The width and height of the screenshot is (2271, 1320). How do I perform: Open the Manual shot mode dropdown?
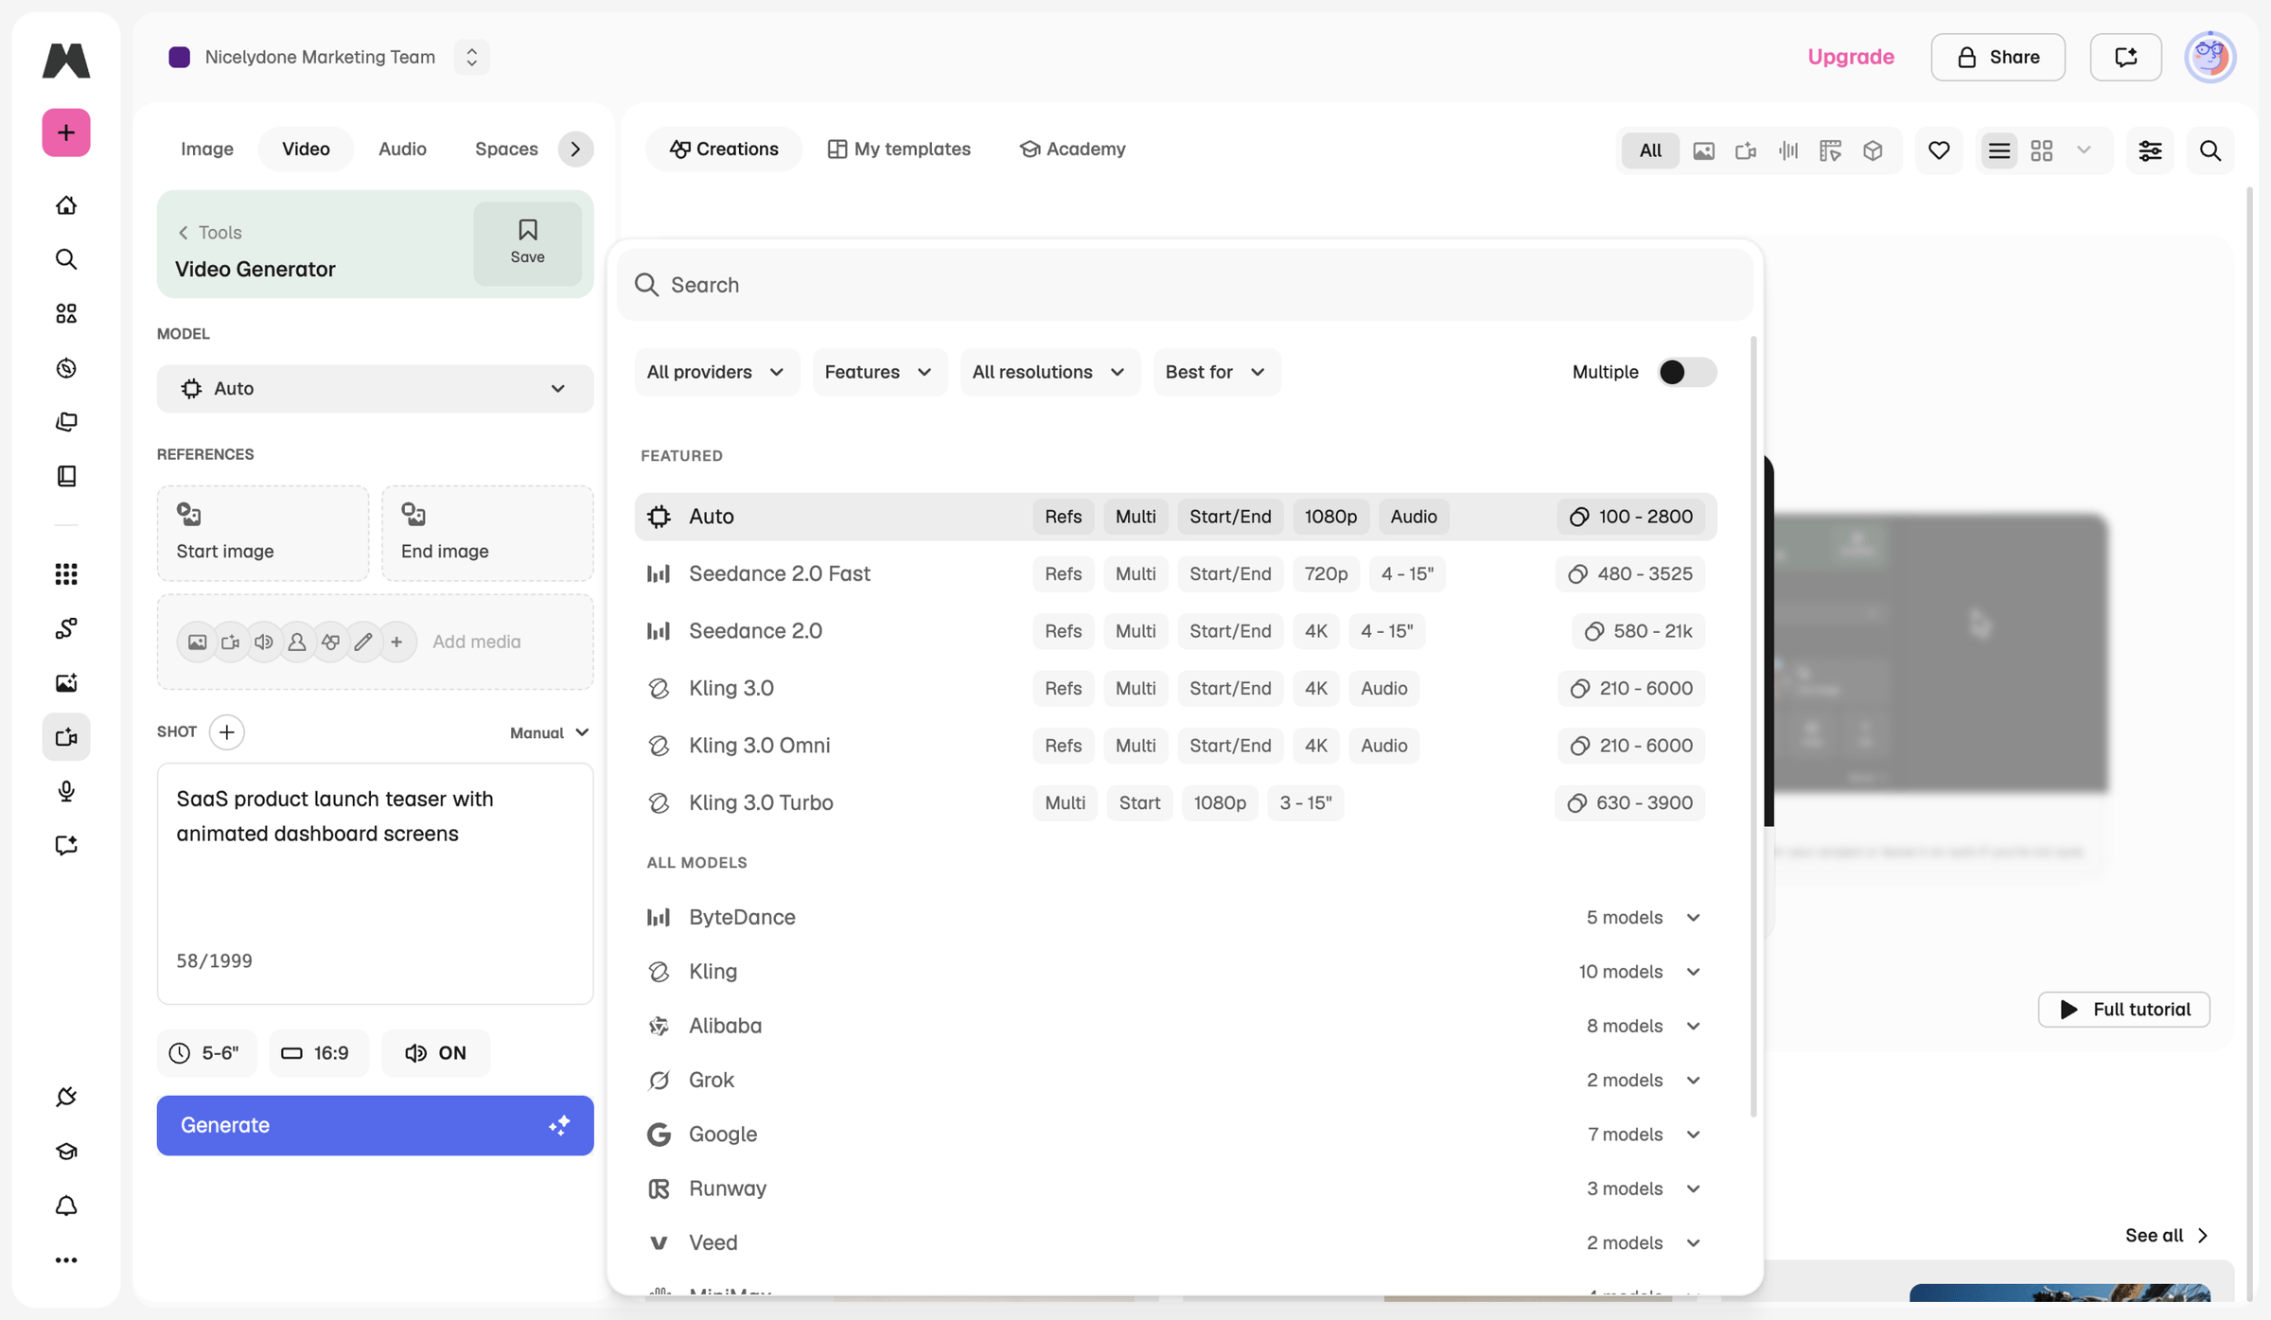click(x=550, y=732)
